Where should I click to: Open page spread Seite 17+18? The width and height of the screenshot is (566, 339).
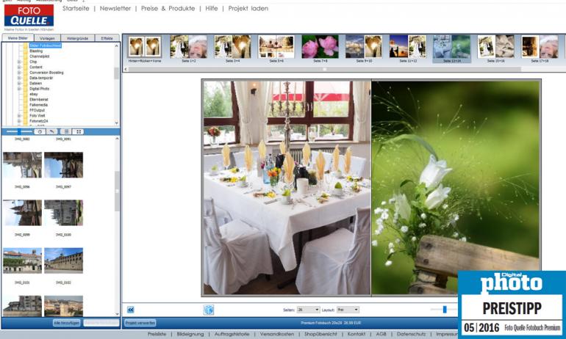540,49
